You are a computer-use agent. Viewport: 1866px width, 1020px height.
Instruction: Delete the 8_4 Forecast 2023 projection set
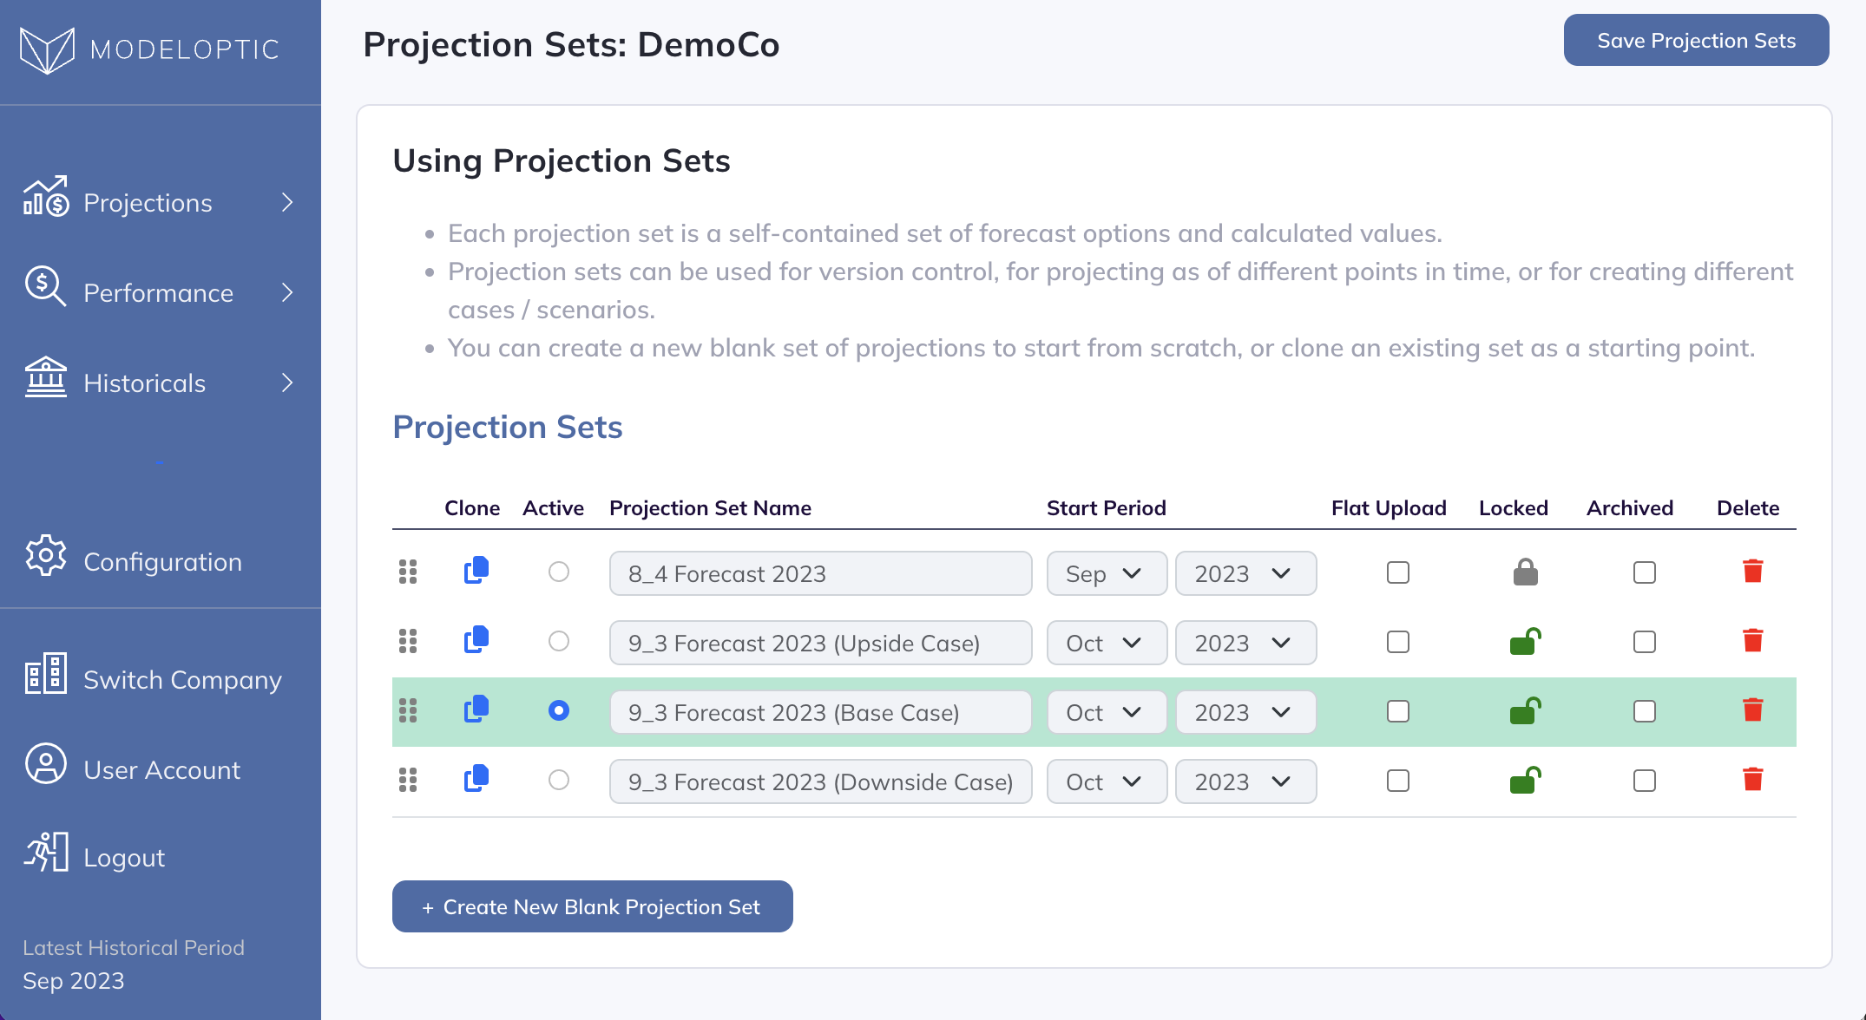tap(1752, 572)
